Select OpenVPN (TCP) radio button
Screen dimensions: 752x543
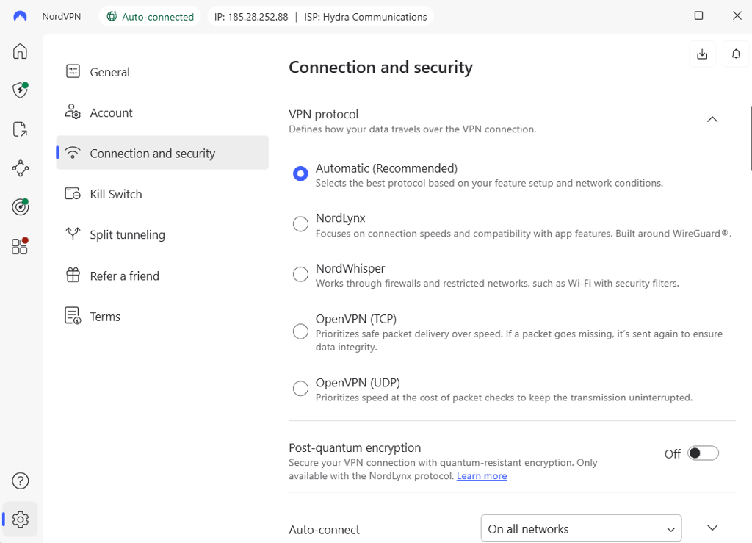300,331
